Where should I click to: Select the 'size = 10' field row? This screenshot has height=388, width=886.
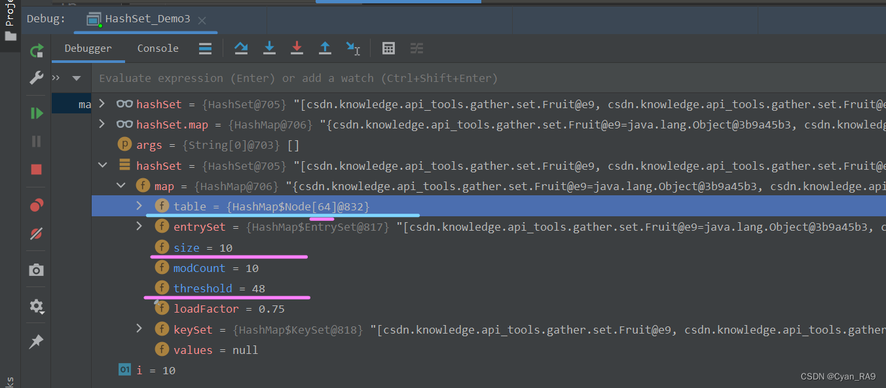(489, 247)
